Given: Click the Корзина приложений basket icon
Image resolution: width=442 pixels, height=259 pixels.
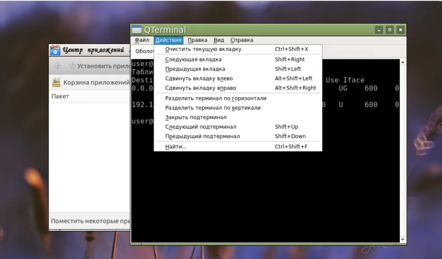Looking at the screenshot, I should (x=56, y=82).
